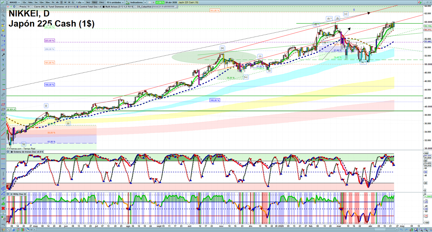Click the Indicadores chart icon
This screenshot has width=432, height=232.
point(128,2)
